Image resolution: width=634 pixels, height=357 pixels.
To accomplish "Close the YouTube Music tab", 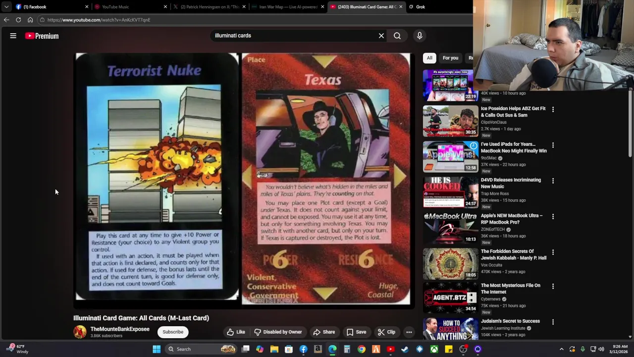I will (165, 7).
